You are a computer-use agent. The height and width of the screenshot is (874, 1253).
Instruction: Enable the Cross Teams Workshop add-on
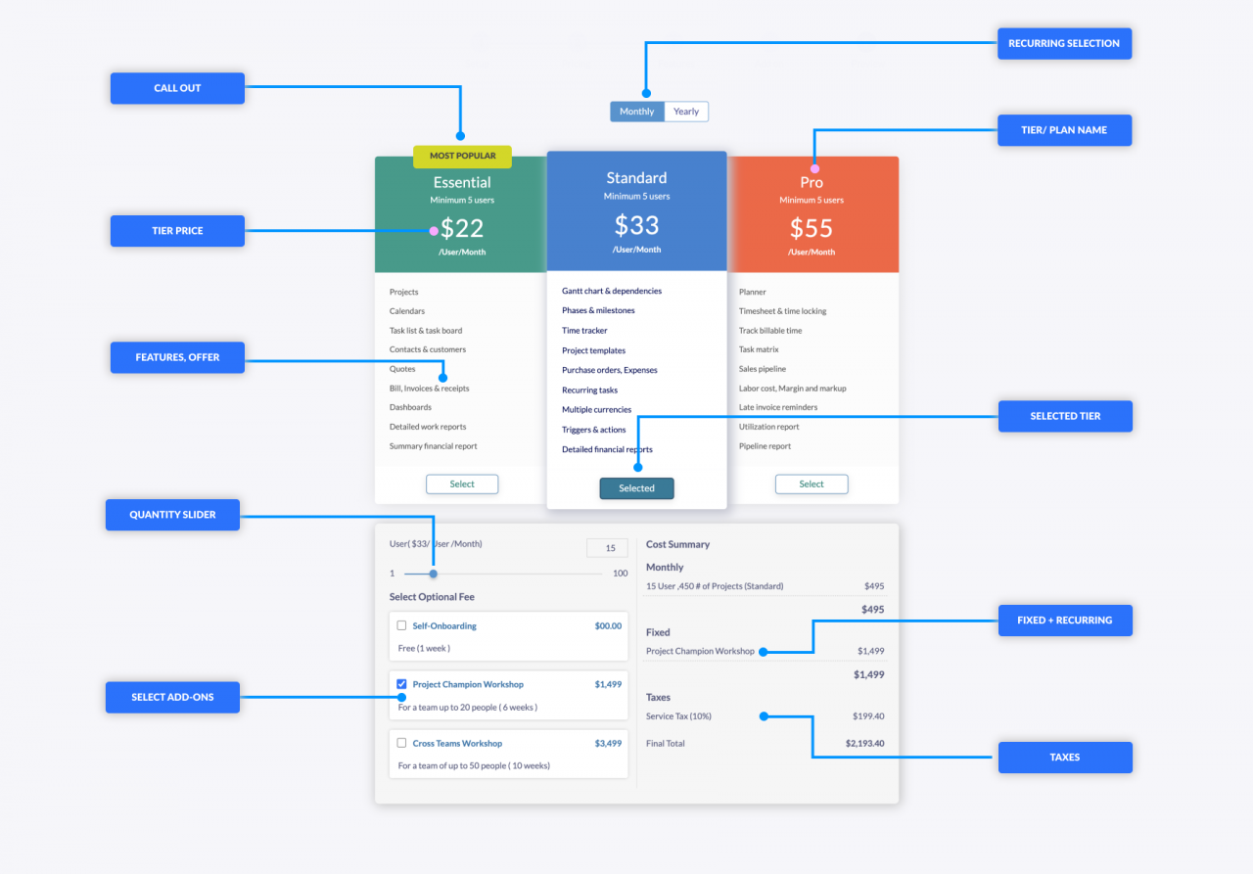(401, 743)
